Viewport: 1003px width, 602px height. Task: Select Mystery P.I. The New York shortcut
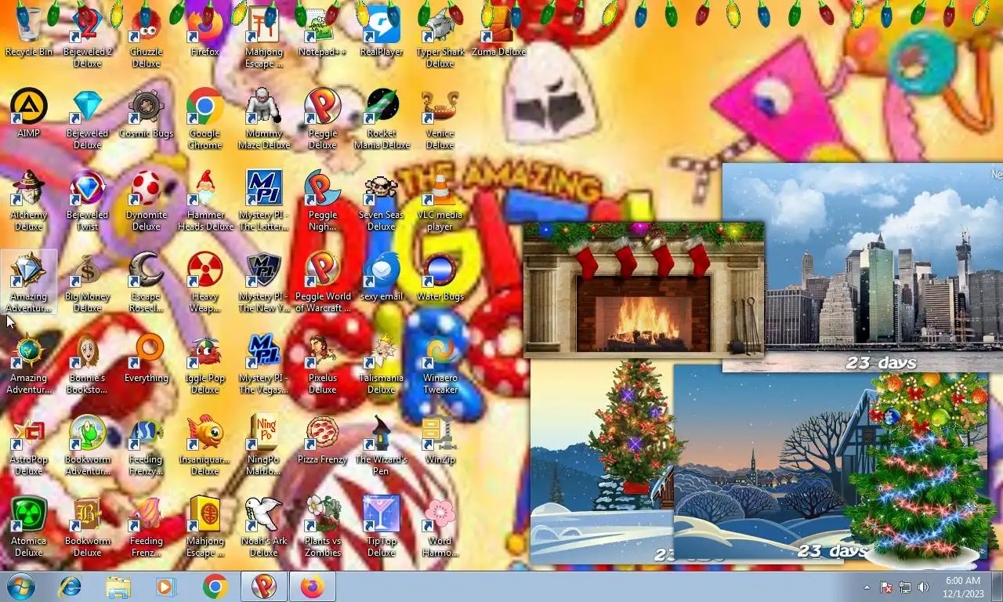click(x=264, y=281)
